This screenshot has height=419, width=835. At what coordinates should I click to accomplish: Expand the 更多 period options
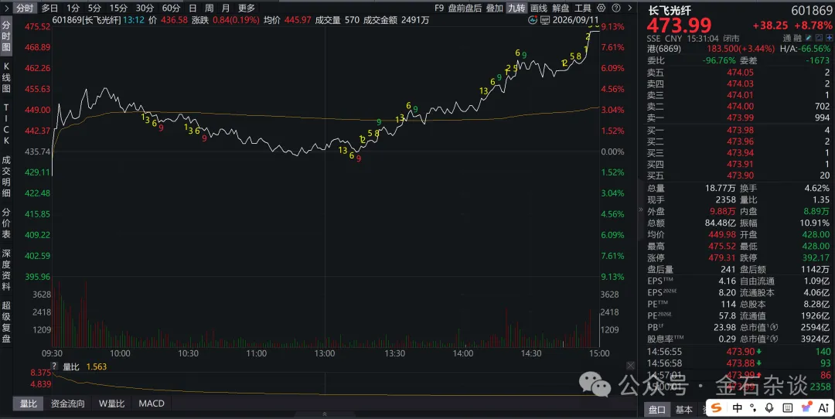(x=247, y=8)
